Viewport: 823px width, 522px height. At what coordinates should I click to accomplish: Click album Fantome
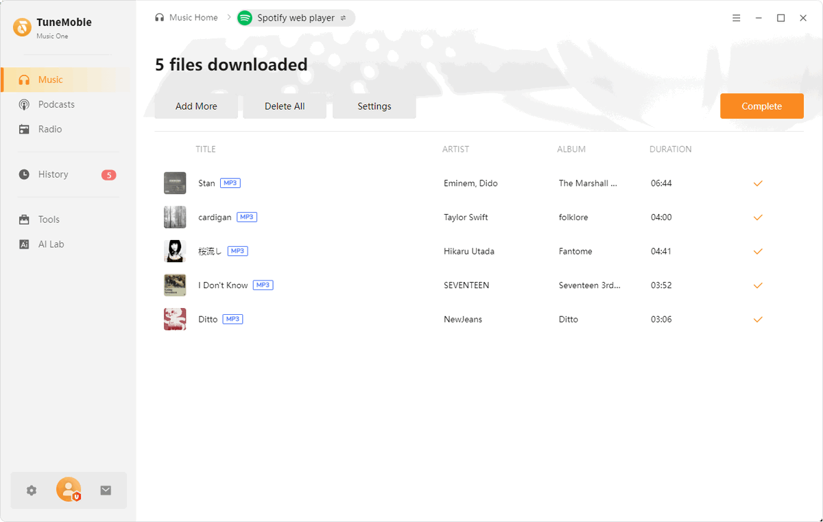(575, 251)
